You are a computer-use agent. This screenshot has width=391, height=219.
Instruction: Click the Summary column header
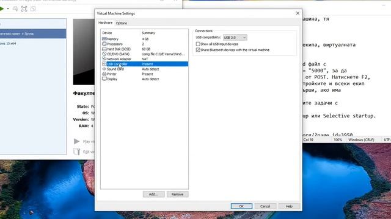(148, 33)
